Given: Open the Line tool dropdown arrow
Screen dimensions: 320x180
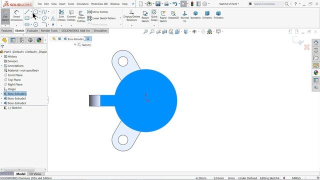Looking at the screenshot, I should pos(31,12).
